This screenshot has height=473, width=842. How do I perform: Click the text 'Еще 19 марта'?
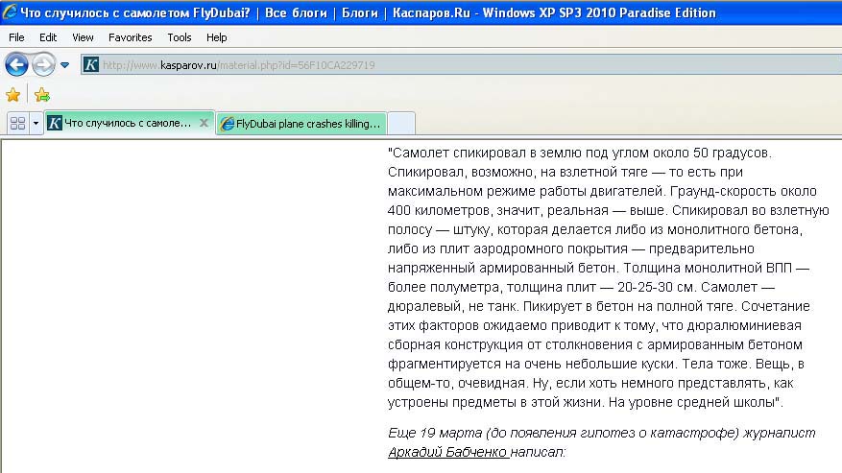pyautogui.click(x=435, y=433)
